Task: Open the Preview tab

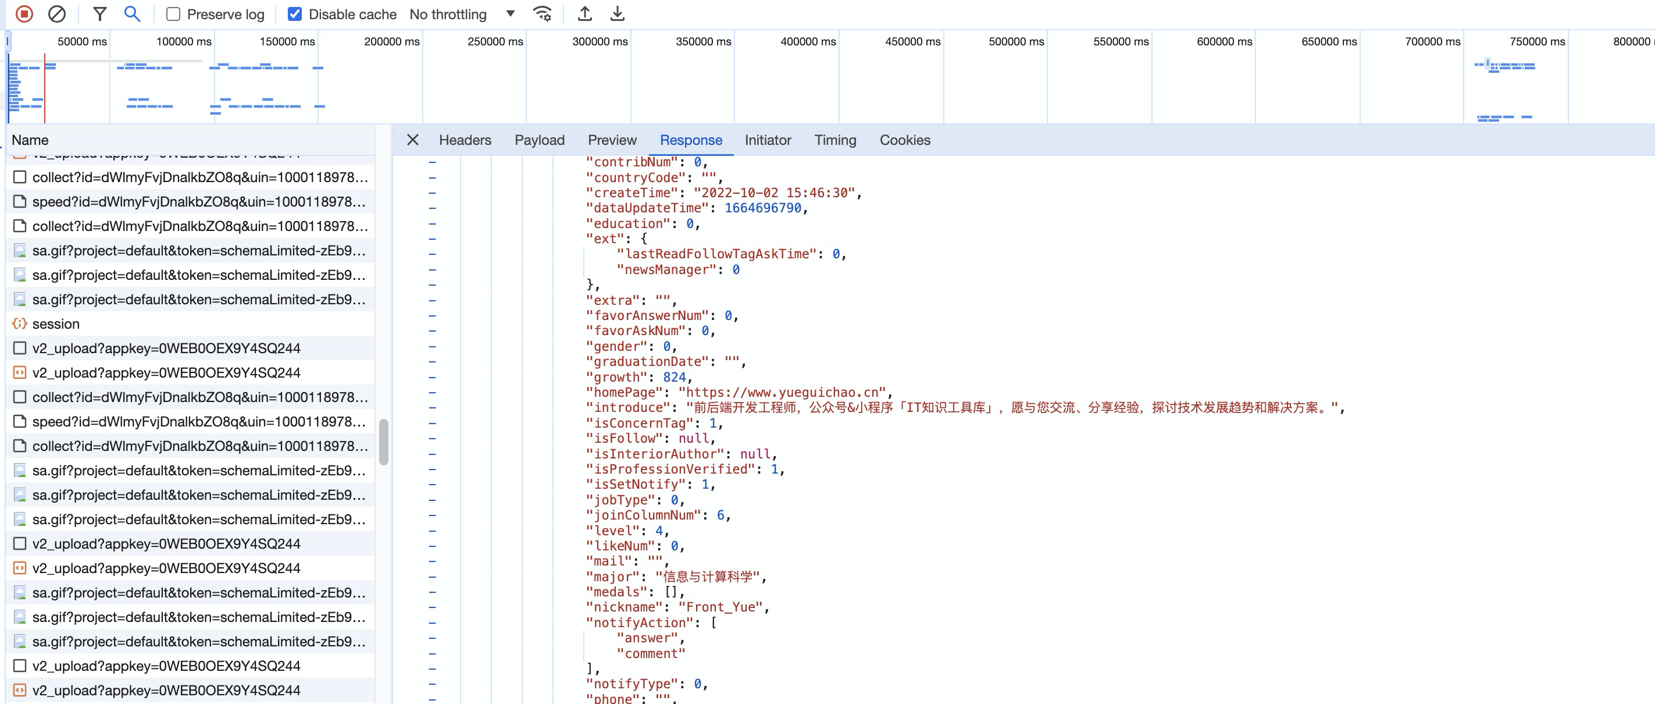Action: coord(612,140)
